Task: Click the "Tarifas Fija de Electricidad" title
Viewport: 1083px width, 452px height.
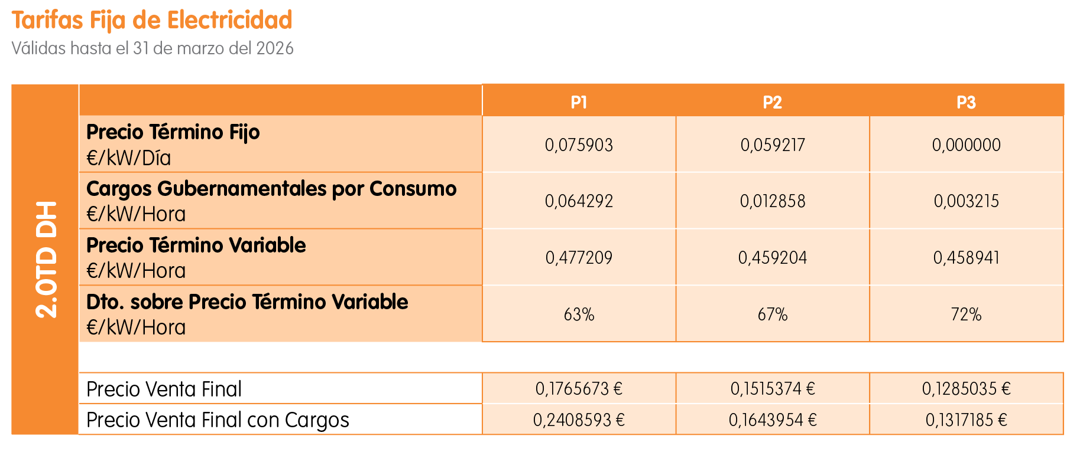Action: [x=152, y=20]
